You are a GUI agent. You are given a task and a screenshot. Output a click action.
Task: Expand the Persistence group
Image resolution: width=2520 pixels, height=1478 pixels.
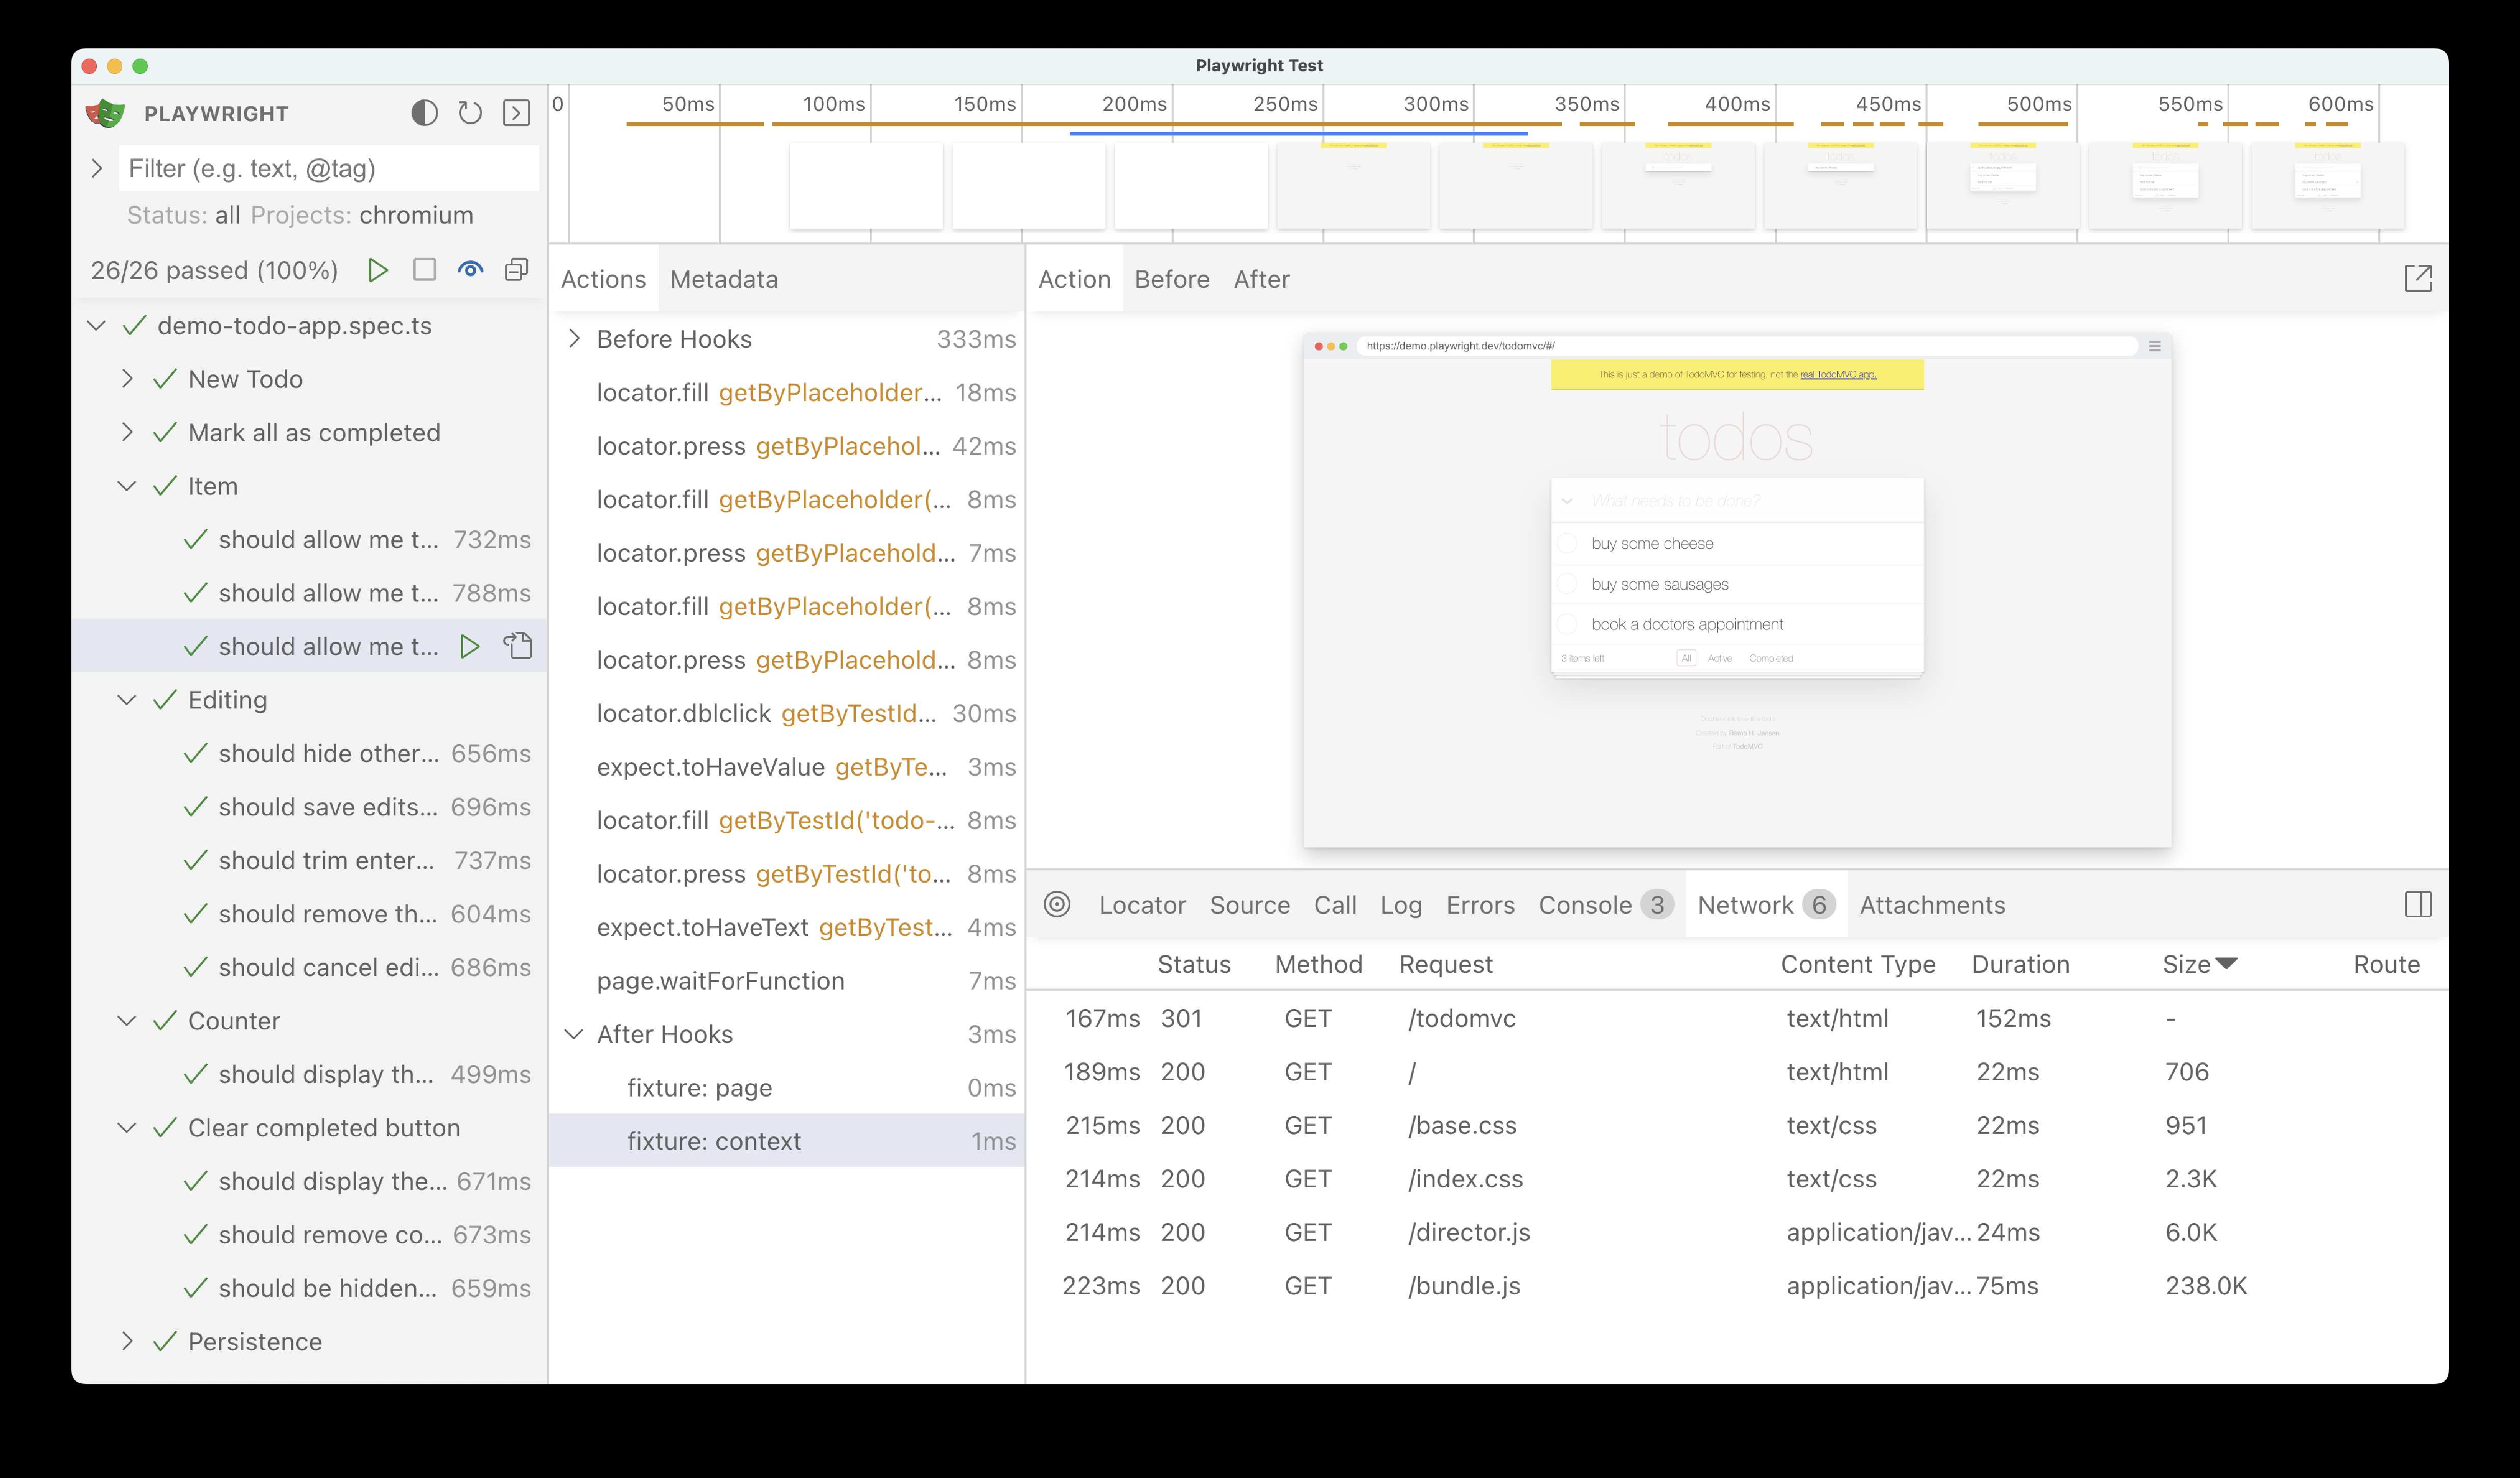127,1341
